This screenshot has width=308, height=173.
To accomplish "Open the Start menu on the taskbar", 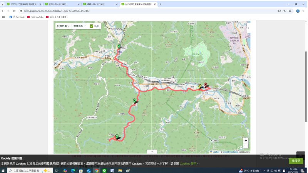I will click(x=3, y=170).
